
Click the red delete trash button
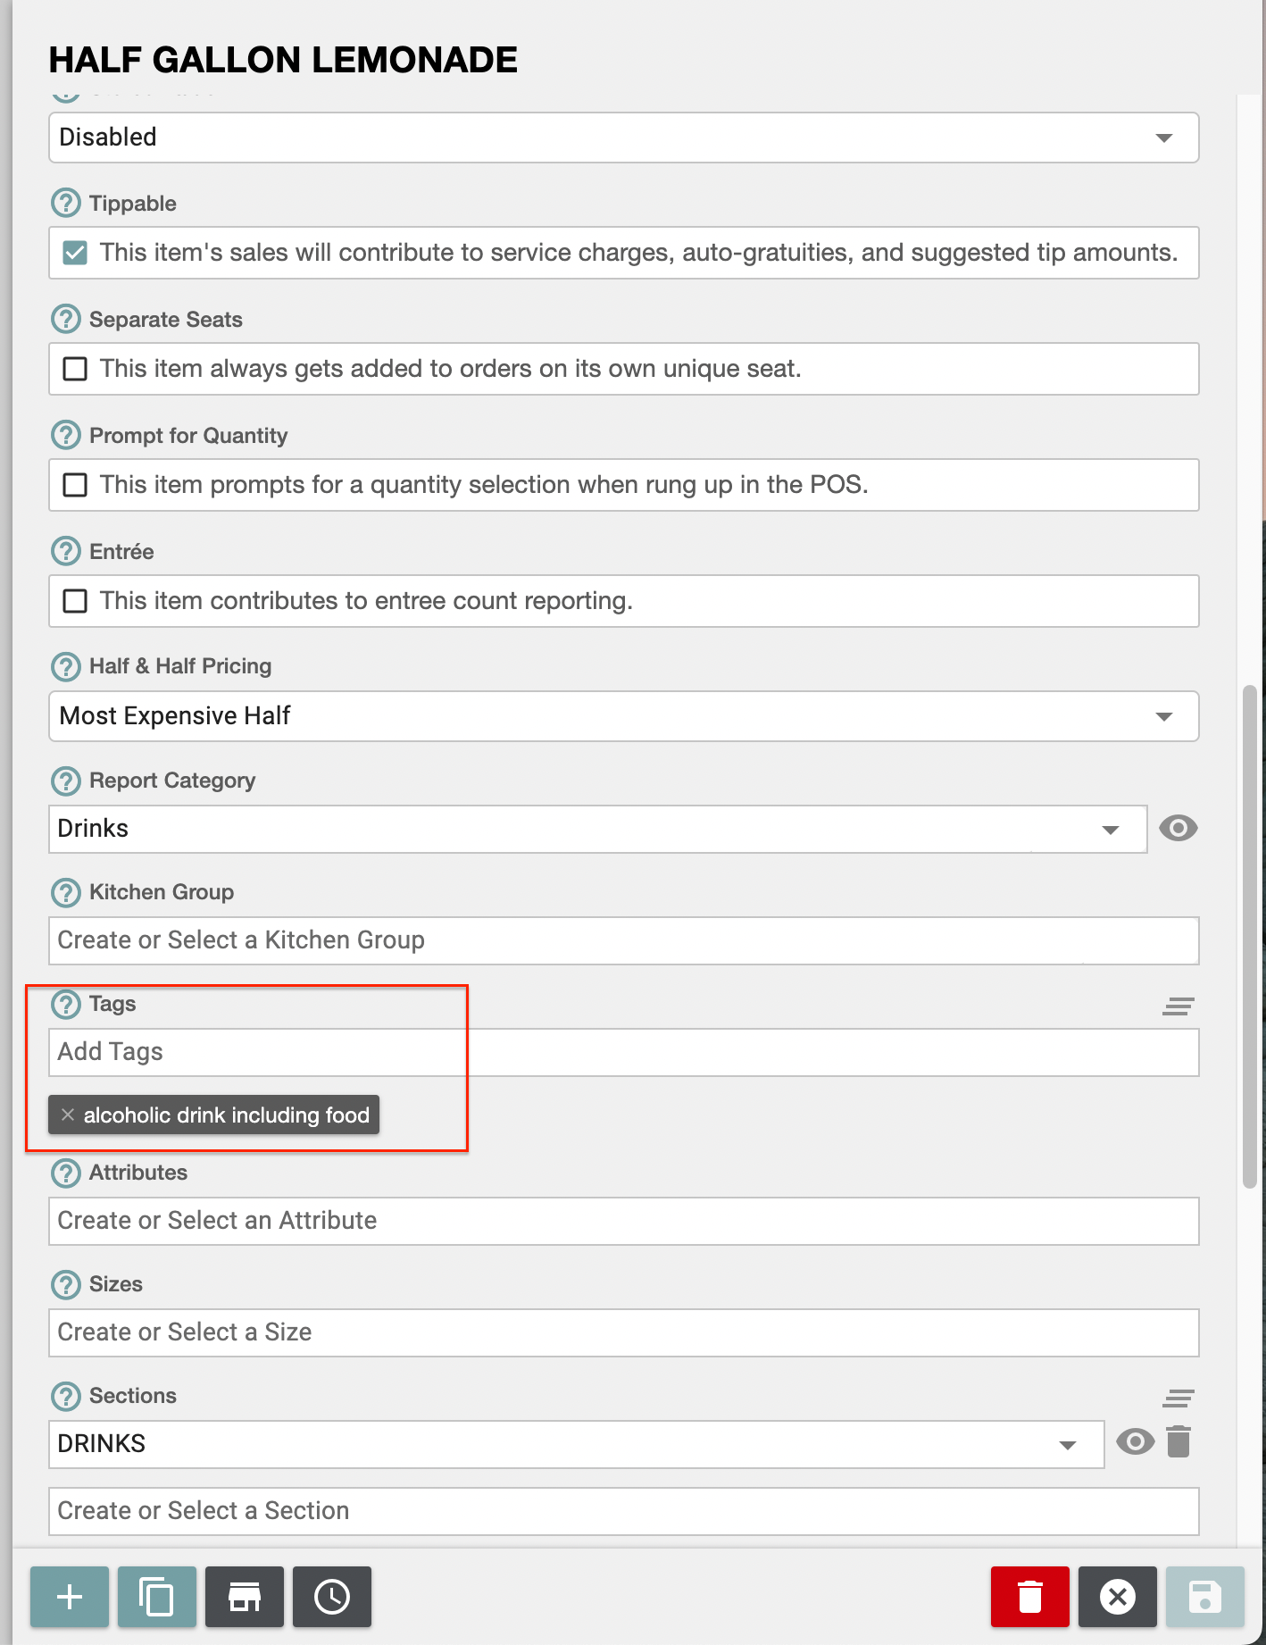[1029, 1596]
